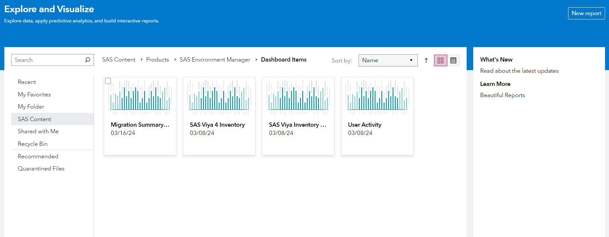Check the Migration Summary tile checkbox
The image size is (609, 237).
[x=108, y=81]
